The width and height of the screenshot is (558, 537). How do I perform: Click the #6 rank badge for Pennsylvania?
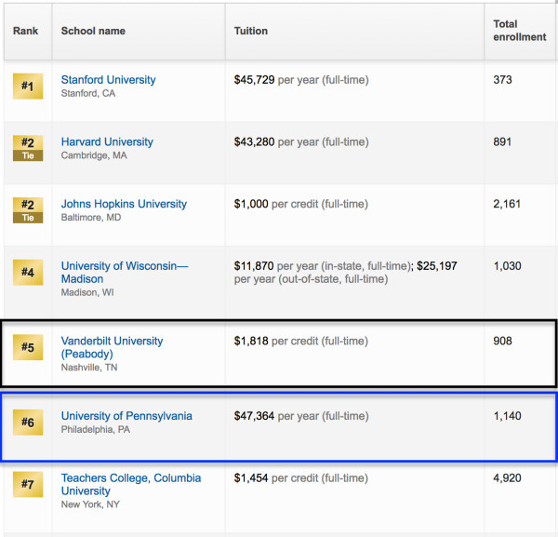[x=27, y=423]
